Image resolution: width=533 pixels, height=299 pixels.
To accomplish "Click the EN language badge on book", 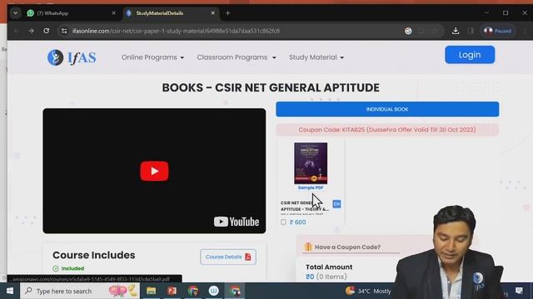I will [336, 203].
